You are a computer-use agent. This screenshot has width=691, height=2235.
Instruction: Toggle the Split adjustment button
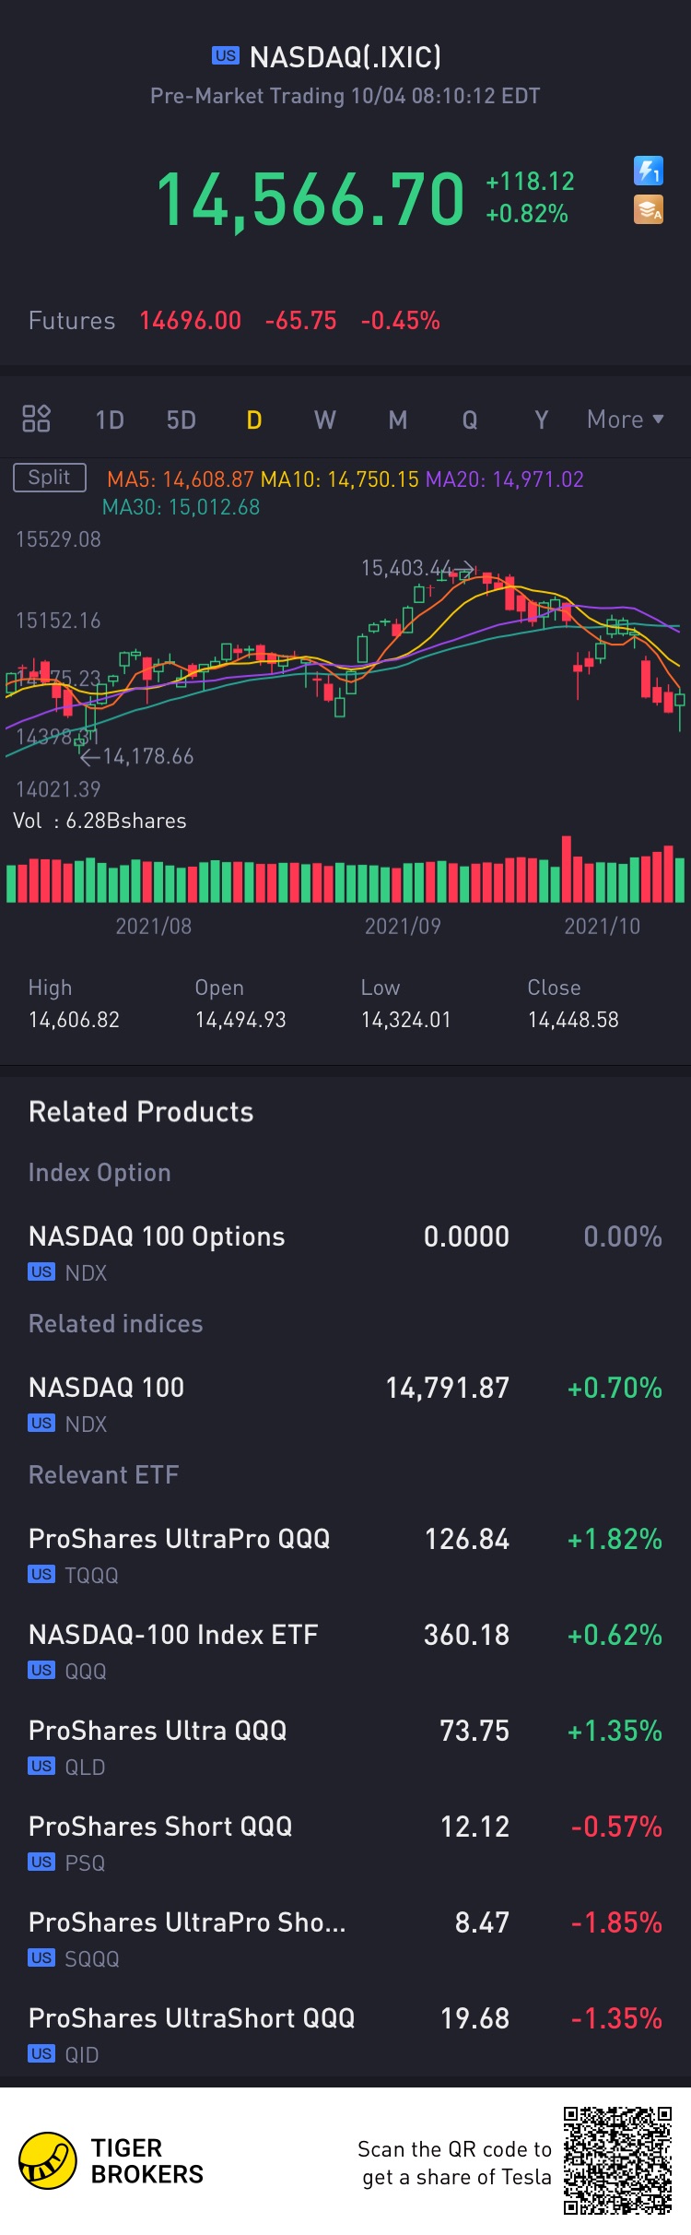[x=50, y=478]
